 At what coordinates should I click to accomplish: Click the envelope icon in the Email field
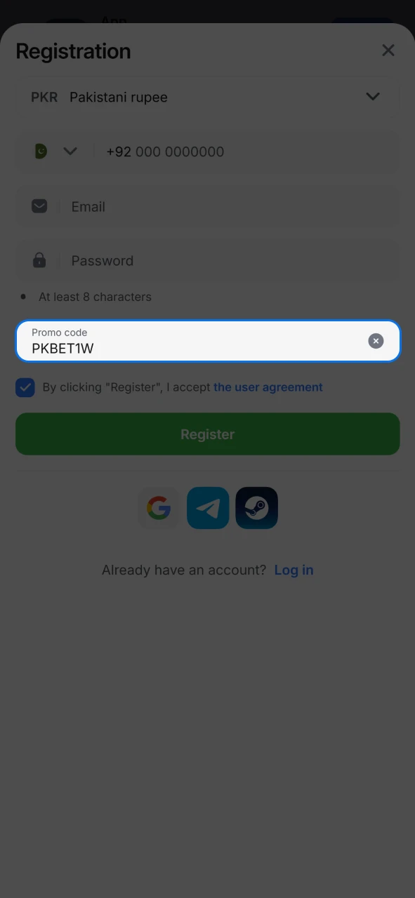tap(39, 206)
